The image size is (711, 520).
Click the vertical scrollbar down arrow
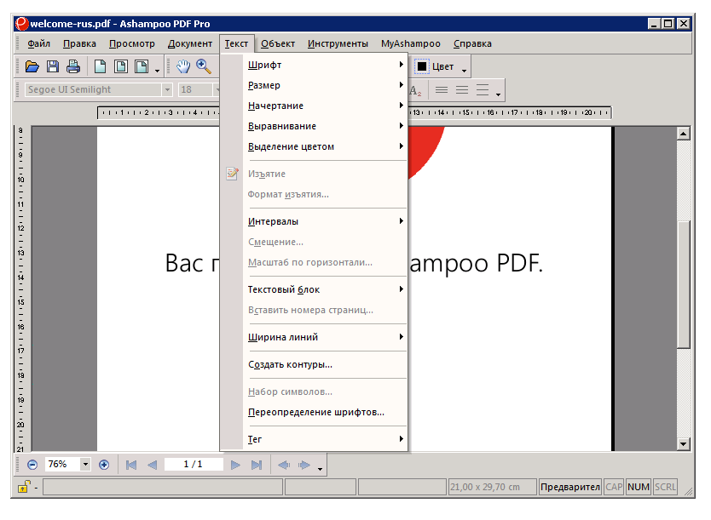683,444
